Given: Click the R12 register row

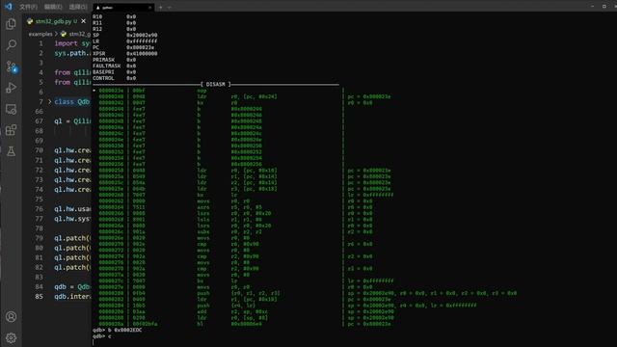Looking at the screenshot, I should click(x=115, y=29).
